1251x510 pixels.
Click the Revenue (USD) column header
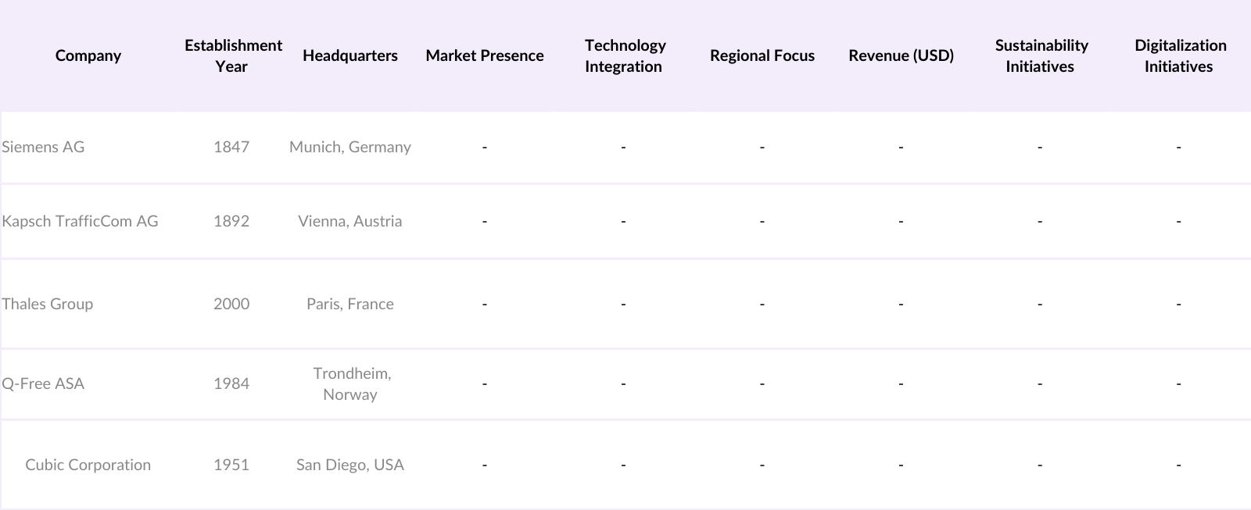tap(901, 55)
